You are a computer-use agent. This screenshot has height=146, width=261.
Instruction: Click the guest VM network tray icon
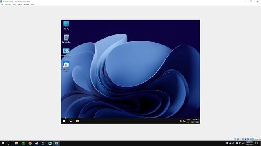(x=181, y=121)
